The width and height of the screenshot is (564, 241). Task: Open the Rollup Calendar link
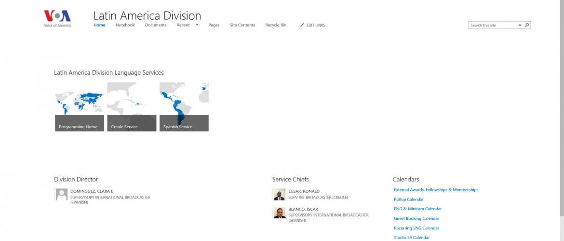click(x=409, y=199)
